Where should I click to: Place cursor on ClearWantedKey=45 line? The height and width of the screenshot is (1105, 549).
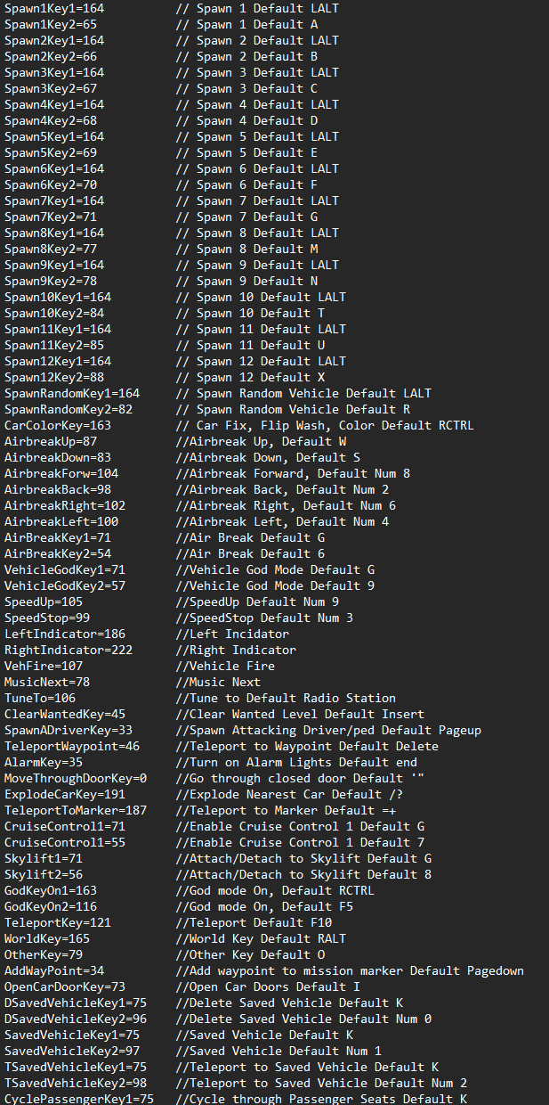click(x=65, y=714)
